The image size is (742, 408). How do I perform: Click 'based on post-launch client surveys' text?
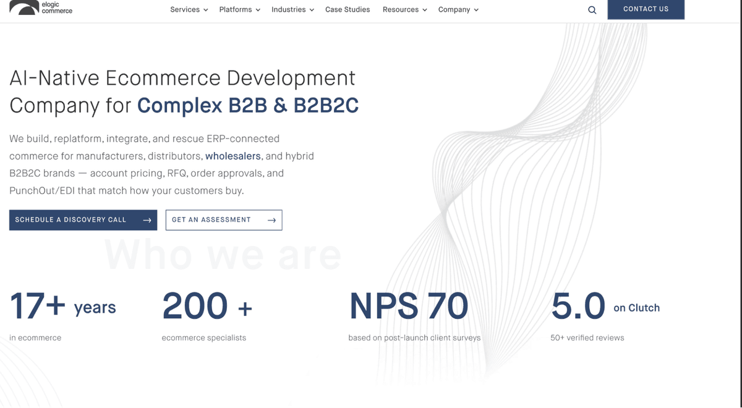point(414,338)
